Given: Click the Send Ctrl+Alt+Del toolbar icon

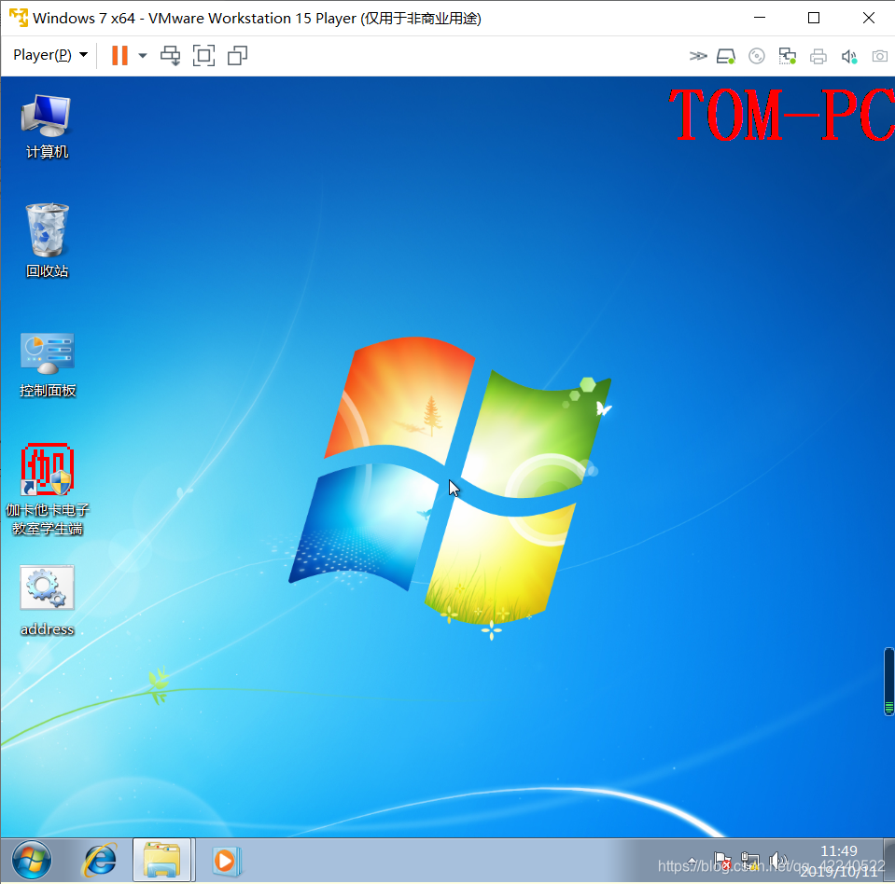Looking at the screenshot, I should tap(170, 55).
